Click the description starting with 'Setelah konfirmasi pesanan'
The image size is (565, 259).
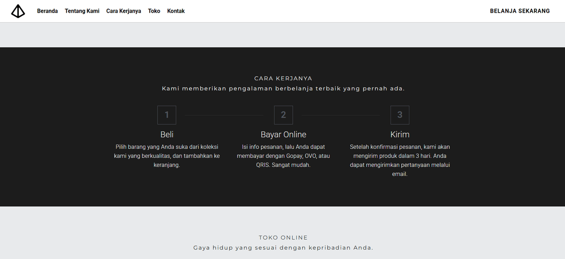coord(400,161)
